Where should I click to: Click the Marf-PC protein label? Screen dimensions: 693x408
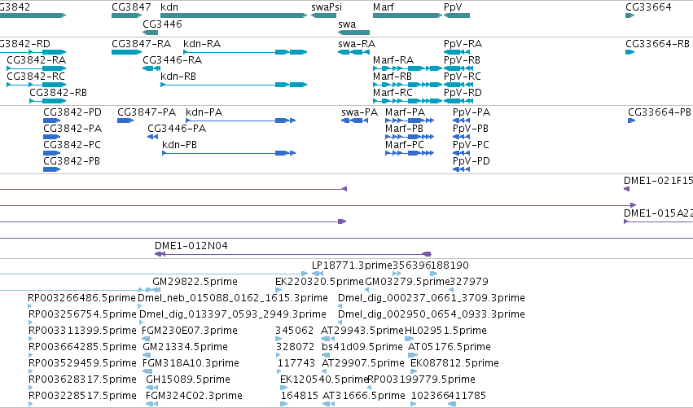(x=405, y=145)
